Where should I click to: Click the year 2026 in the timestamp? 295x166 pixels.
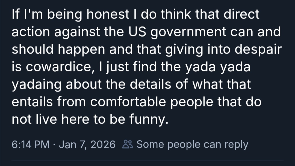tap(103, 144)
